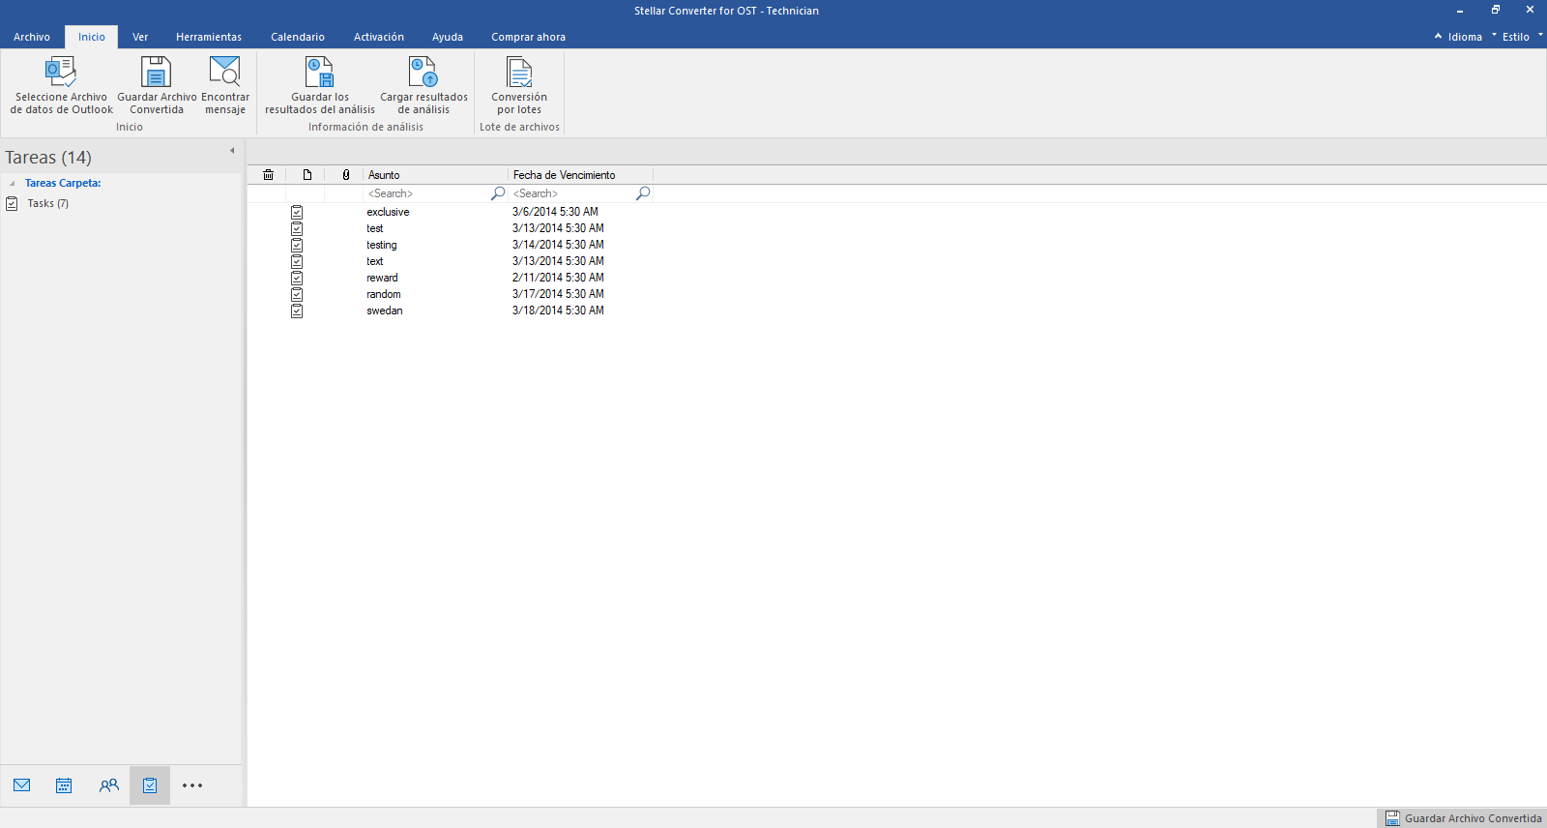The image size is (1547, 828).
Task: Open the more options ellipsis in navigation bar
Action: (x=192, y=785)
